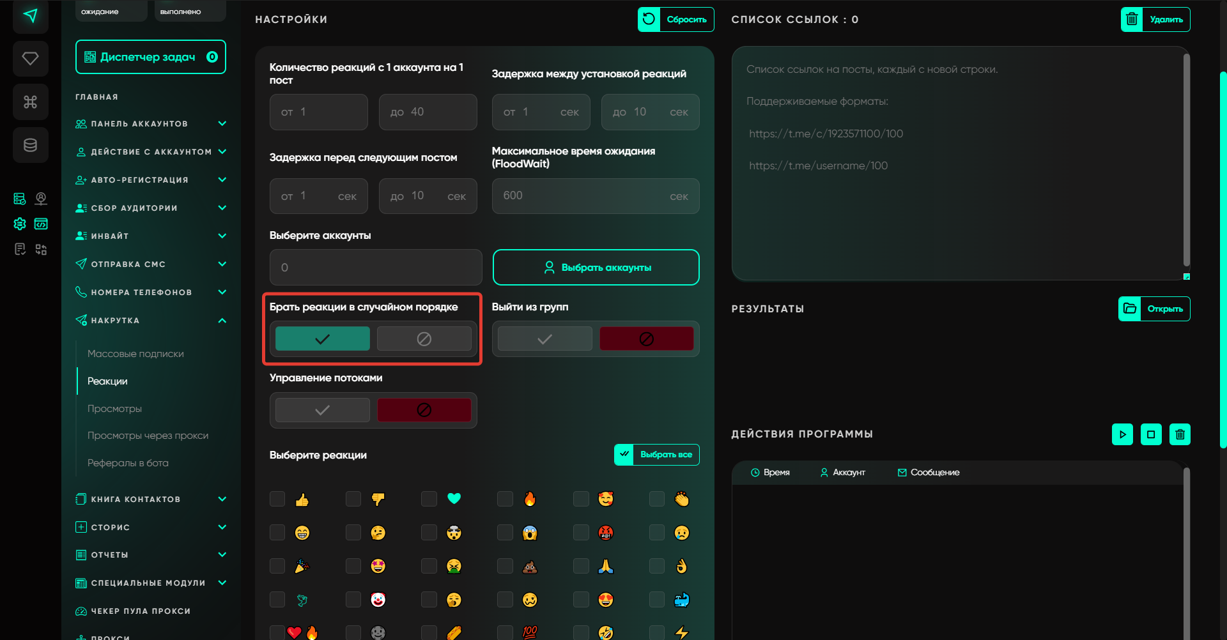The height and width of the screenshot is (640, 1227).
Task: Clear program actions log with trash icon
Action: pyautogui.click(x=1180, y=434)
